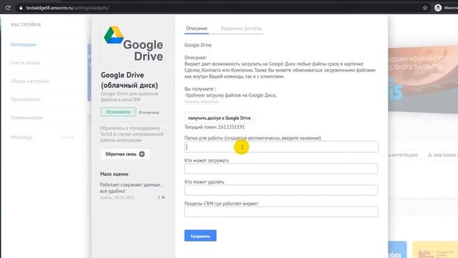The width and height of the screenshot is (458, 258).
Task: Open the Кто может удалять field
Action: [x=281, y=190]
